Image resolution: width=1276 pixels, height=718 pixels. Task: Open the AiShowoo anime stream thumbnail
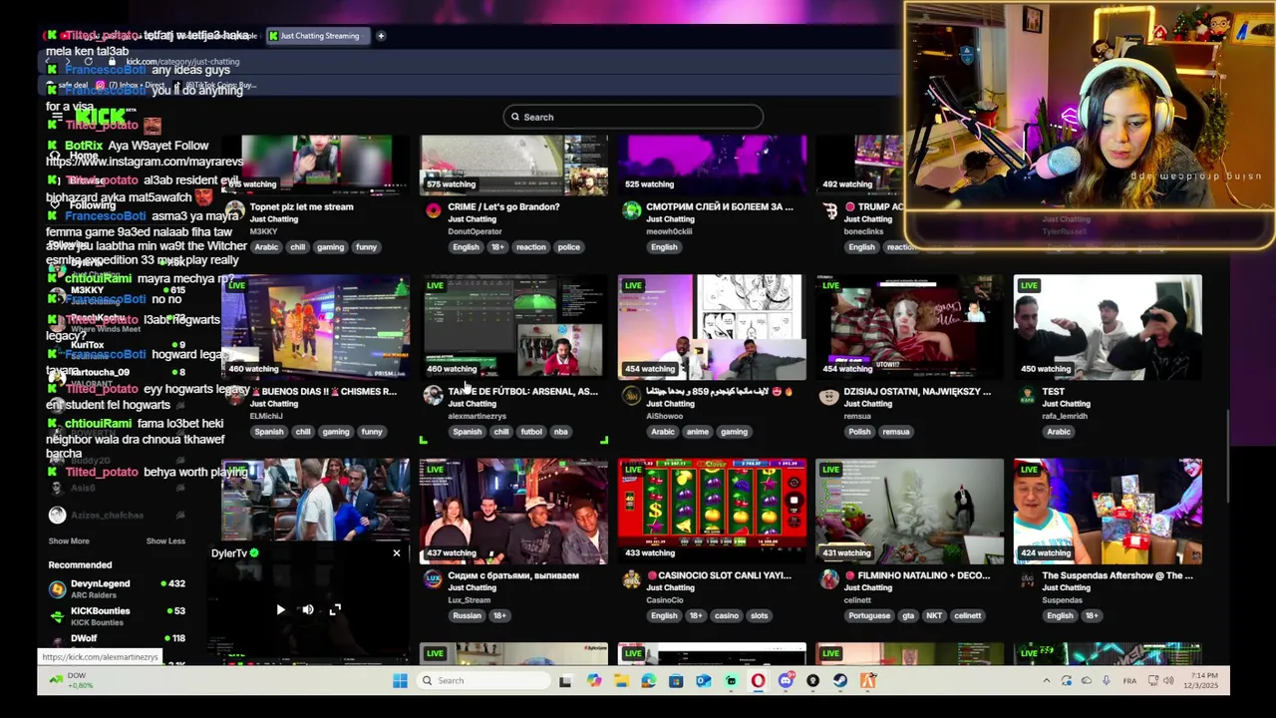pos(712,327)
